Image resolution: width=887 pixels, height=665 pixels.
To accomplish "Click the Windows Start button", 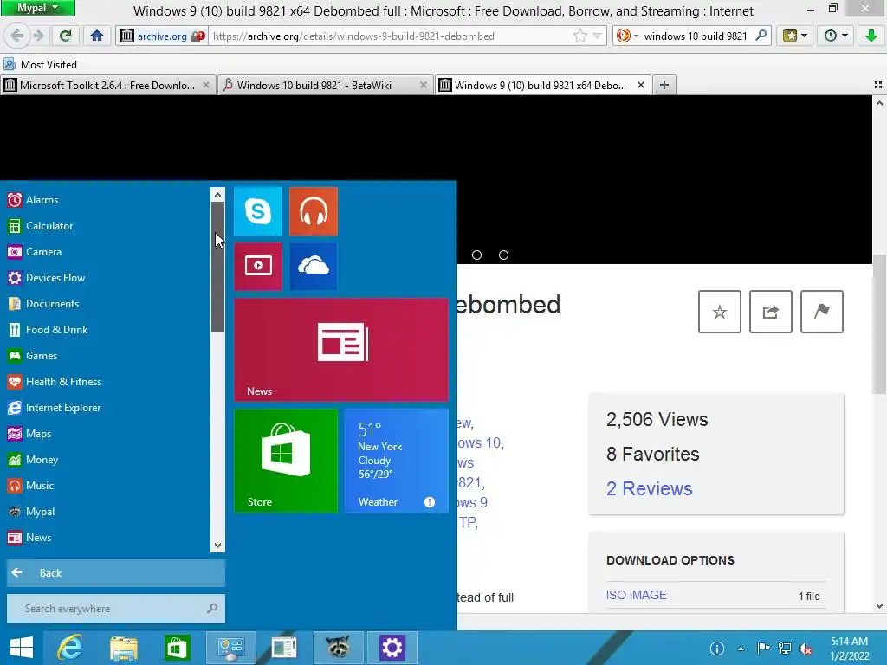I will tap(22, 648).
